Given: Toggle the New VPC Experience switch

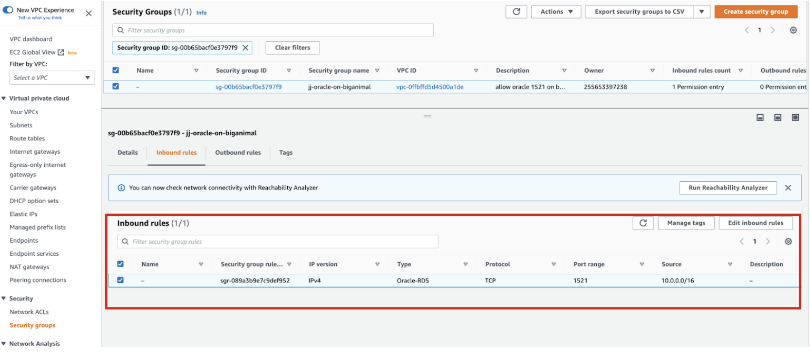Looking at the screenshot, I should (x=8, y=10).
